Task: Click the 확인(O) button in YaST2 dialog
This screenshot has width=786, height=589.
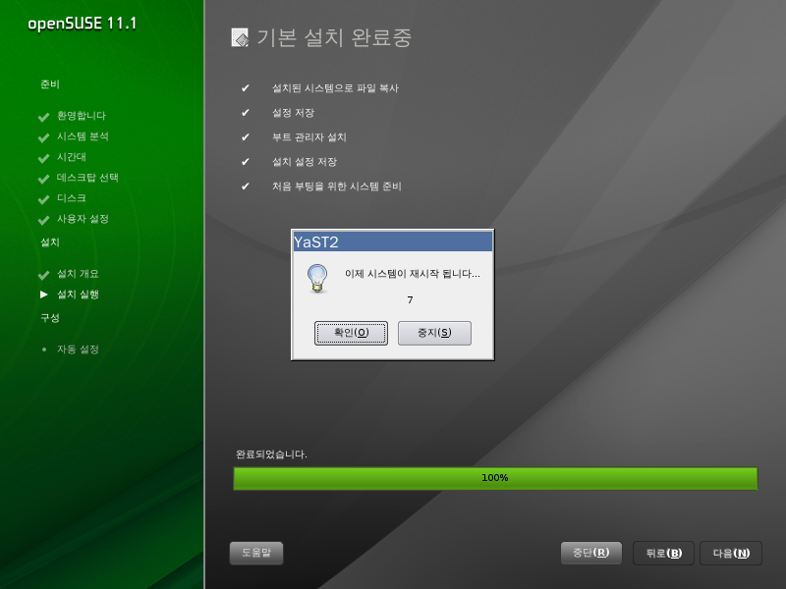Action: click(x=351, y=333)
